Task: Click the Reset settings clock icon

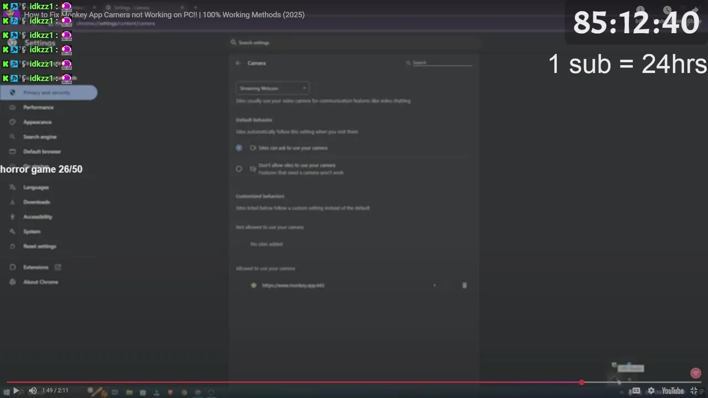Action: tap(13, 247)
